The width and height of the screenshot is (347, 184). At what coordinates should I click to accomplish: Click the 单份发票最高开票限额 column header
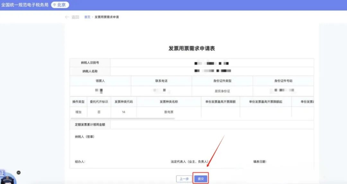[220, 102]
